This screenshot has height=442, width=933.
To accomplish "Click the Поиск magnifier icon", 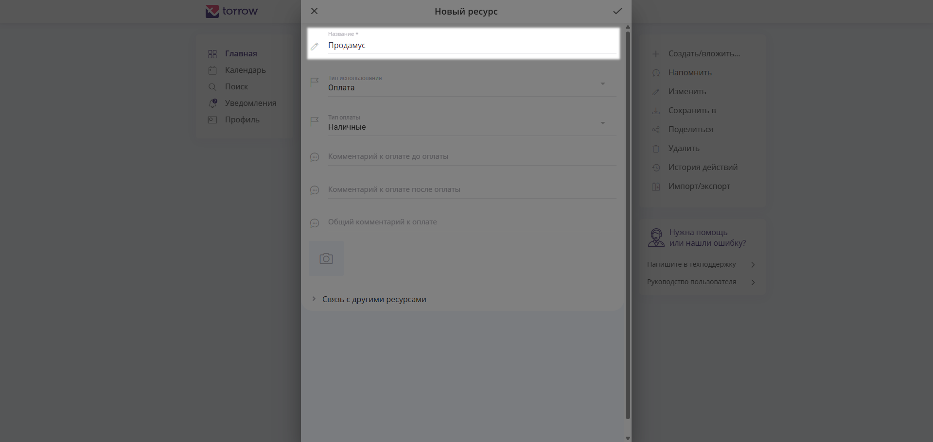I will pos(212,87).
